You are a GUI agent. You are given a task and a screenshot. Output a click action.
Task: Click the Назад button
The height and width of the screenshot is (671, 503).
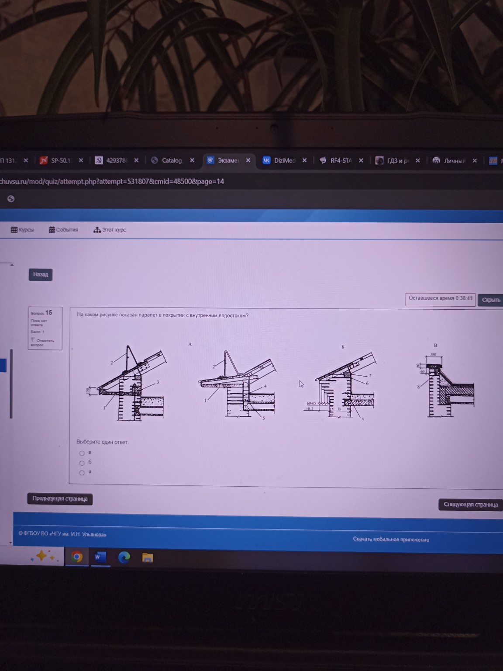click(x=41, y=274)
